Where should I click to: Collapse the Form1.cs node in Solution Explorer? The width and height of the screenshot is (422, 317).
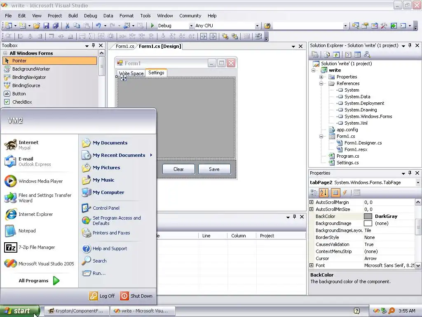321,136
